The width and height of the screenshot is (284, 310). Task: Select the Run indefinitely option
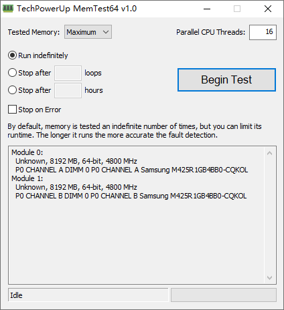12,55
